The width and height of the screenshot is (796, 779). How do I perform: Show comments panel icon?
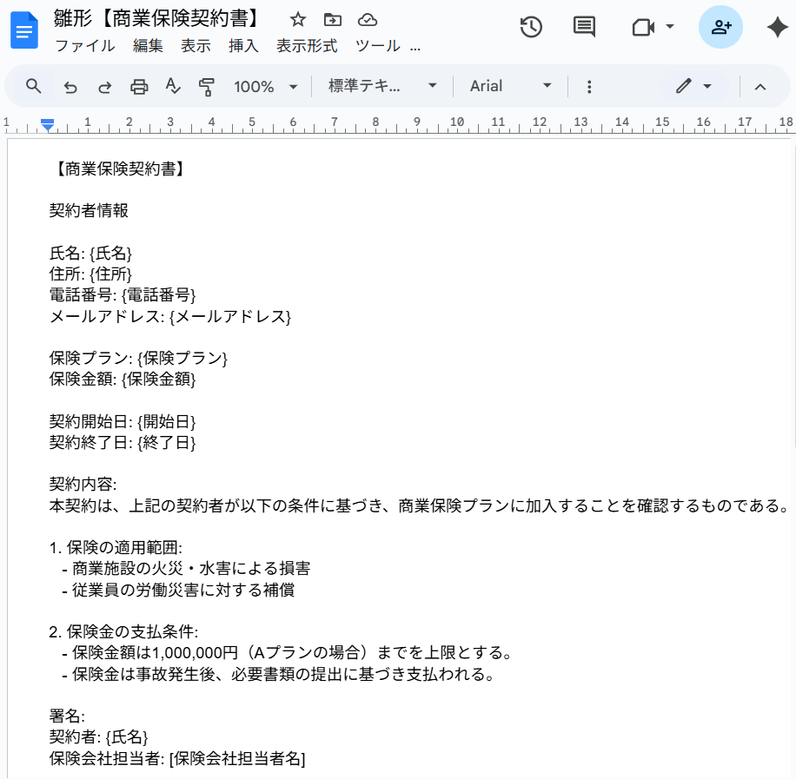pyautogui.click(x=584, y=27)
